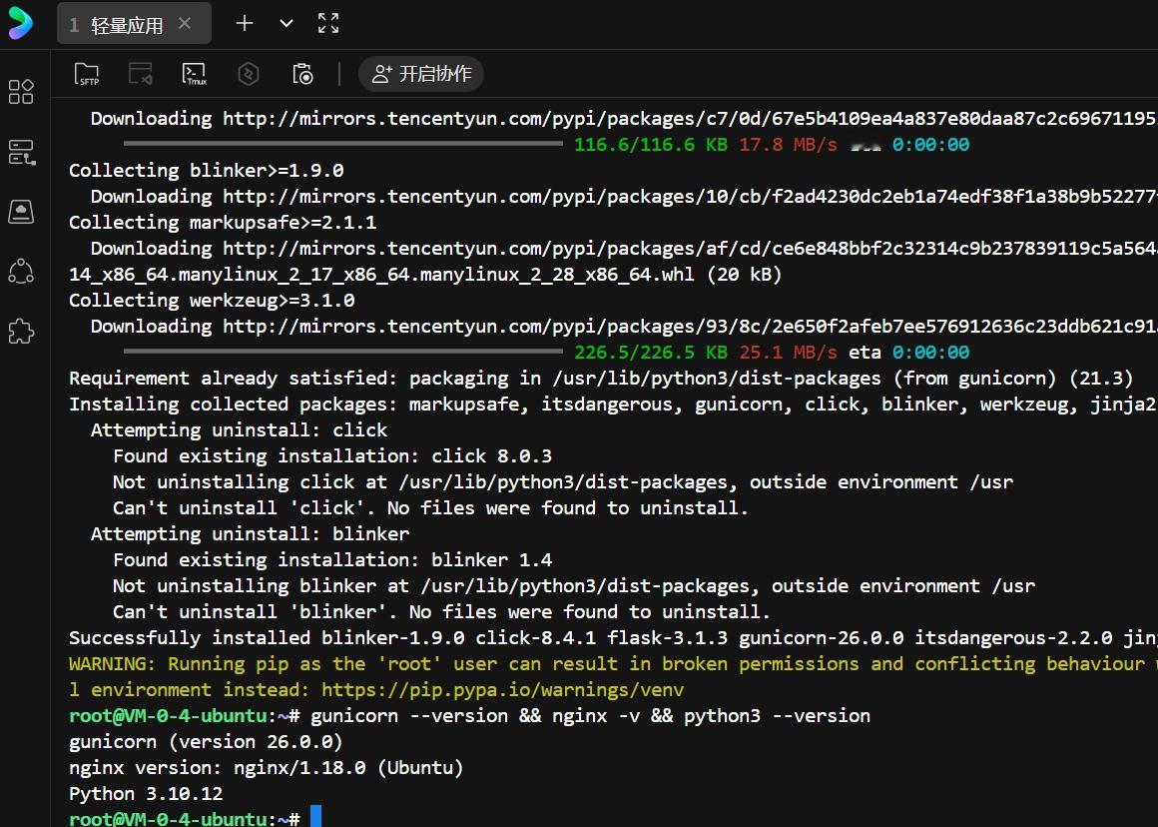Open the server list sidebar icon
The height and width of the screenshot is (827, 1158).
click(x=21, y=152)
